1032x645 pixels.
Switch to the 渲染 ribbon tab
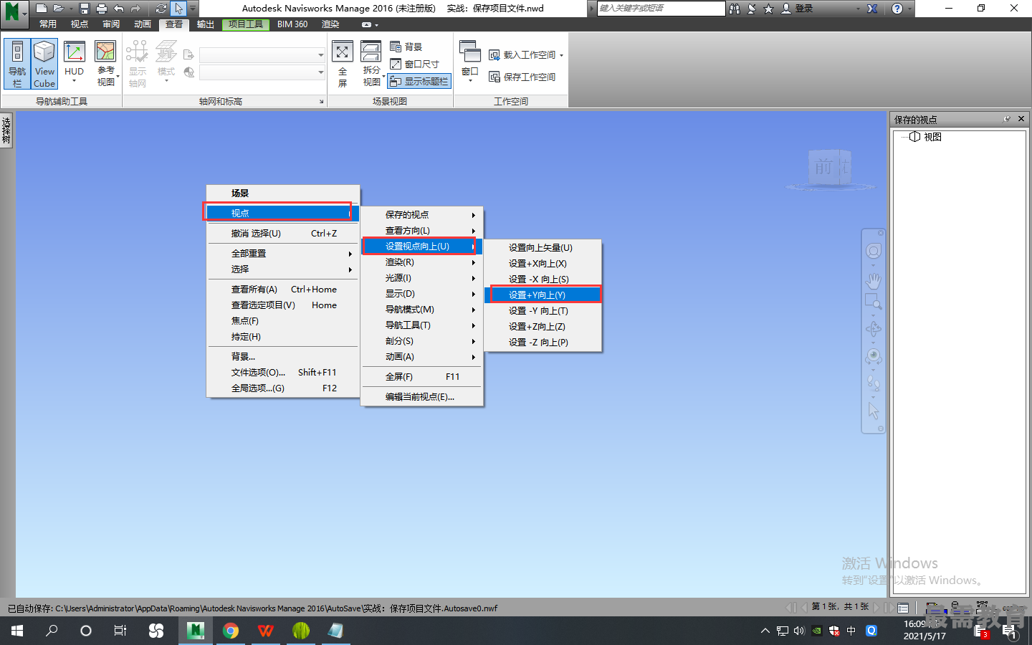330,24
